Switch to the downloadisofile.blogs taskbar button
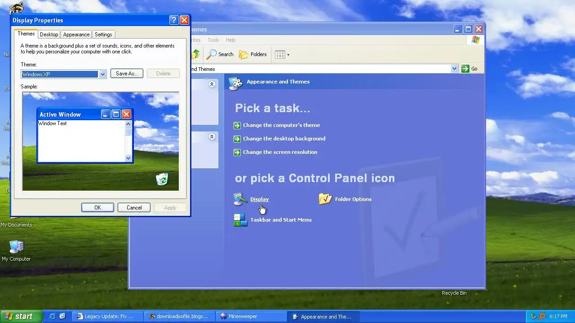Viewport: 575px width, 323px height. 179,316
